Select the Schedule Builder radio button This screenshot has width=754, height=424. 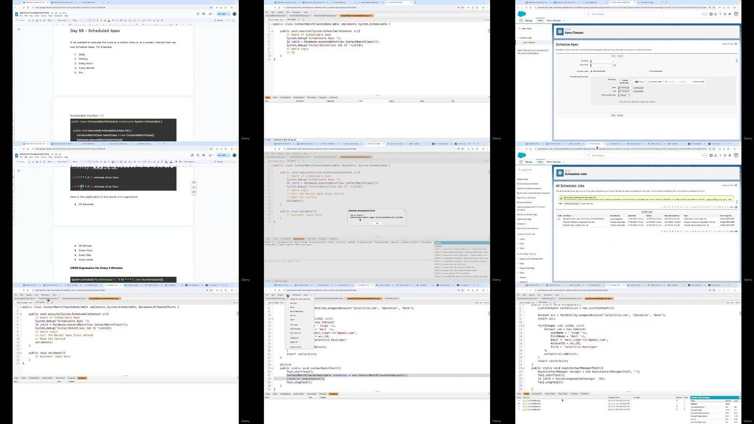pos(591,71)
